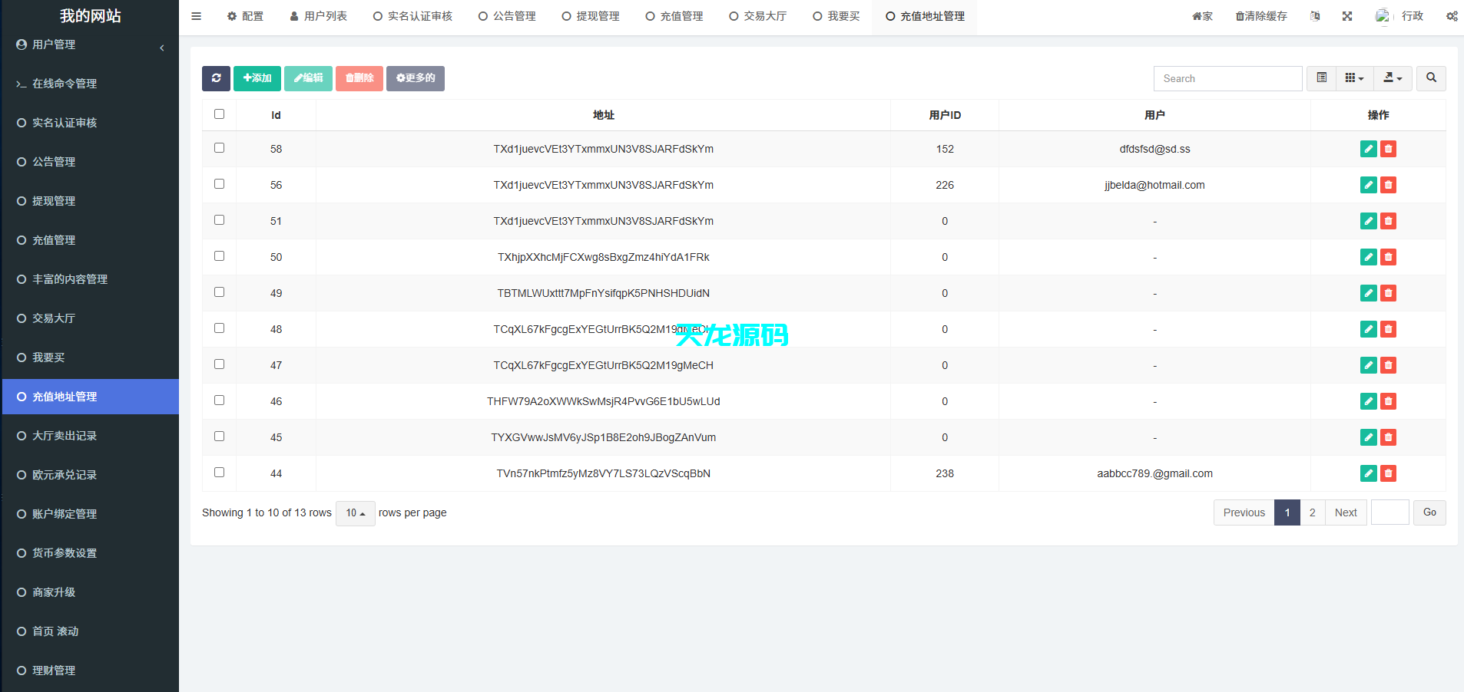Click the refresh icon above the table

pos(216,78)
